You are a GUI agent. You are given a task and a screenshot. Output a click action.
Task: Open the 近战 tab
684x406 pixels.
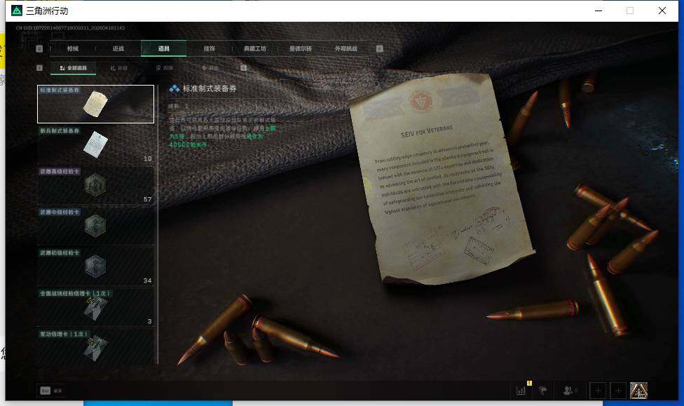(118, 49)
